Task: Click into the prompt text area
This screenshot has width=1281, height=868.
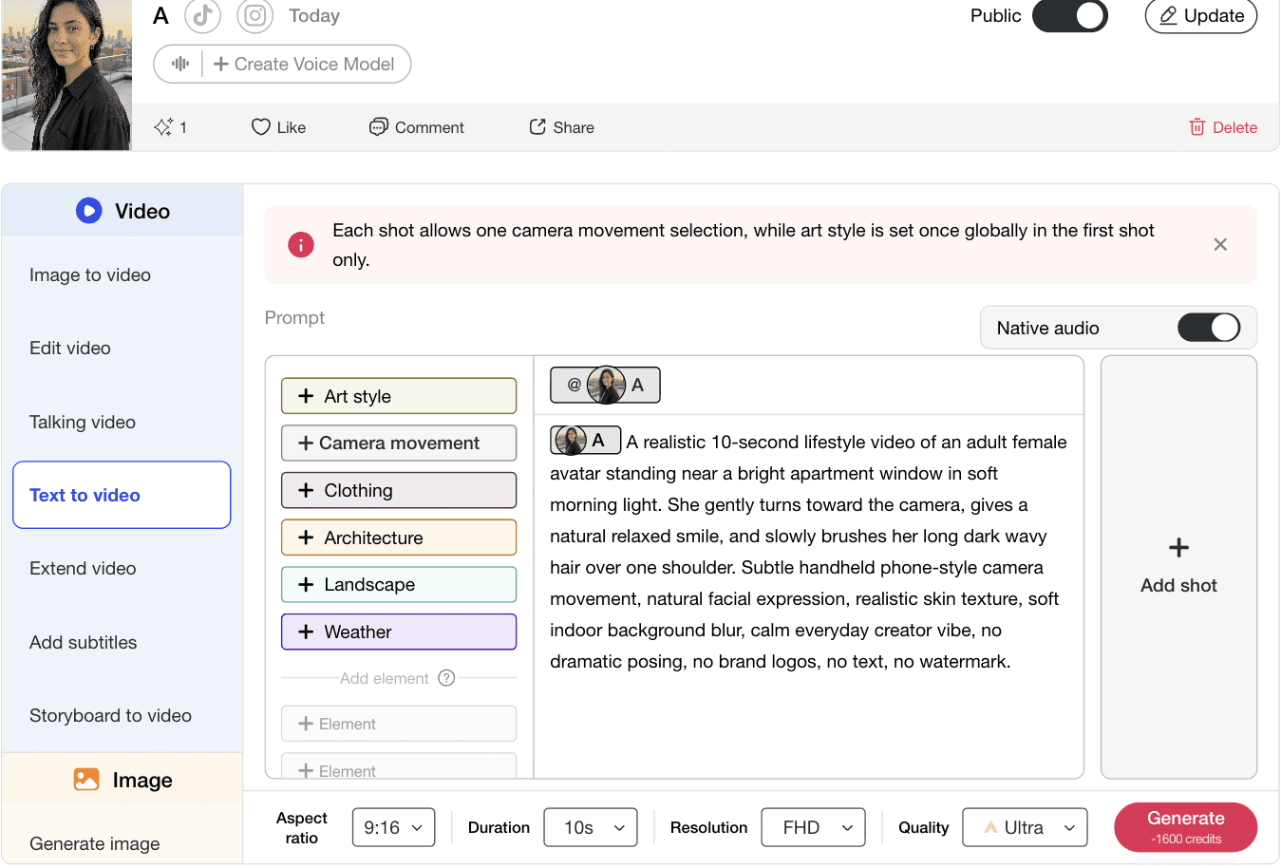Action: (809, 598)
